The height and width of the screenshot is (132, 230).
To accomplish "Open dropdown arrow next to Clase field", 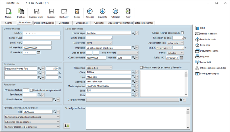I will pos(137,72).
